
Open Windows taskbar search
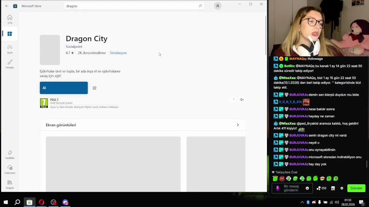click(17, 202)
